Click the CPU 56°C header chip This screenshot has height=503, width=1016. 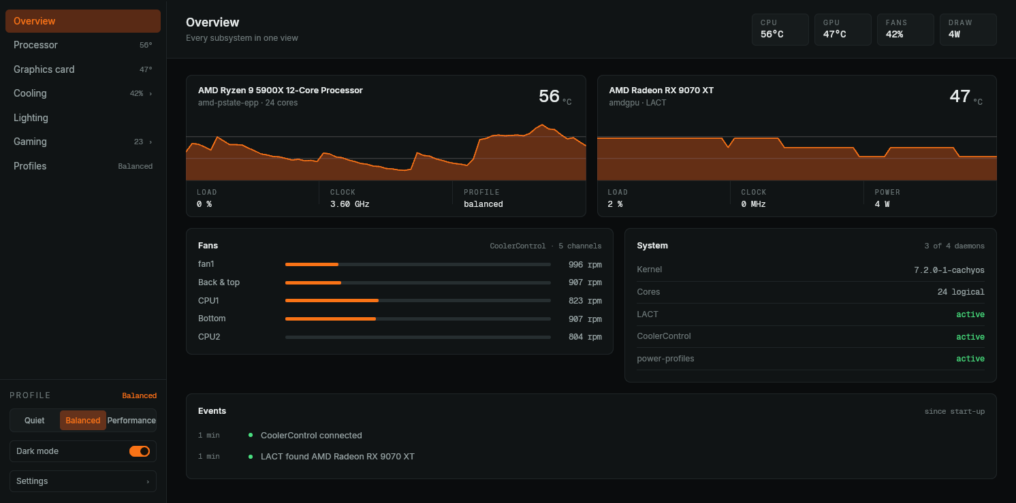tap(780, 29)
